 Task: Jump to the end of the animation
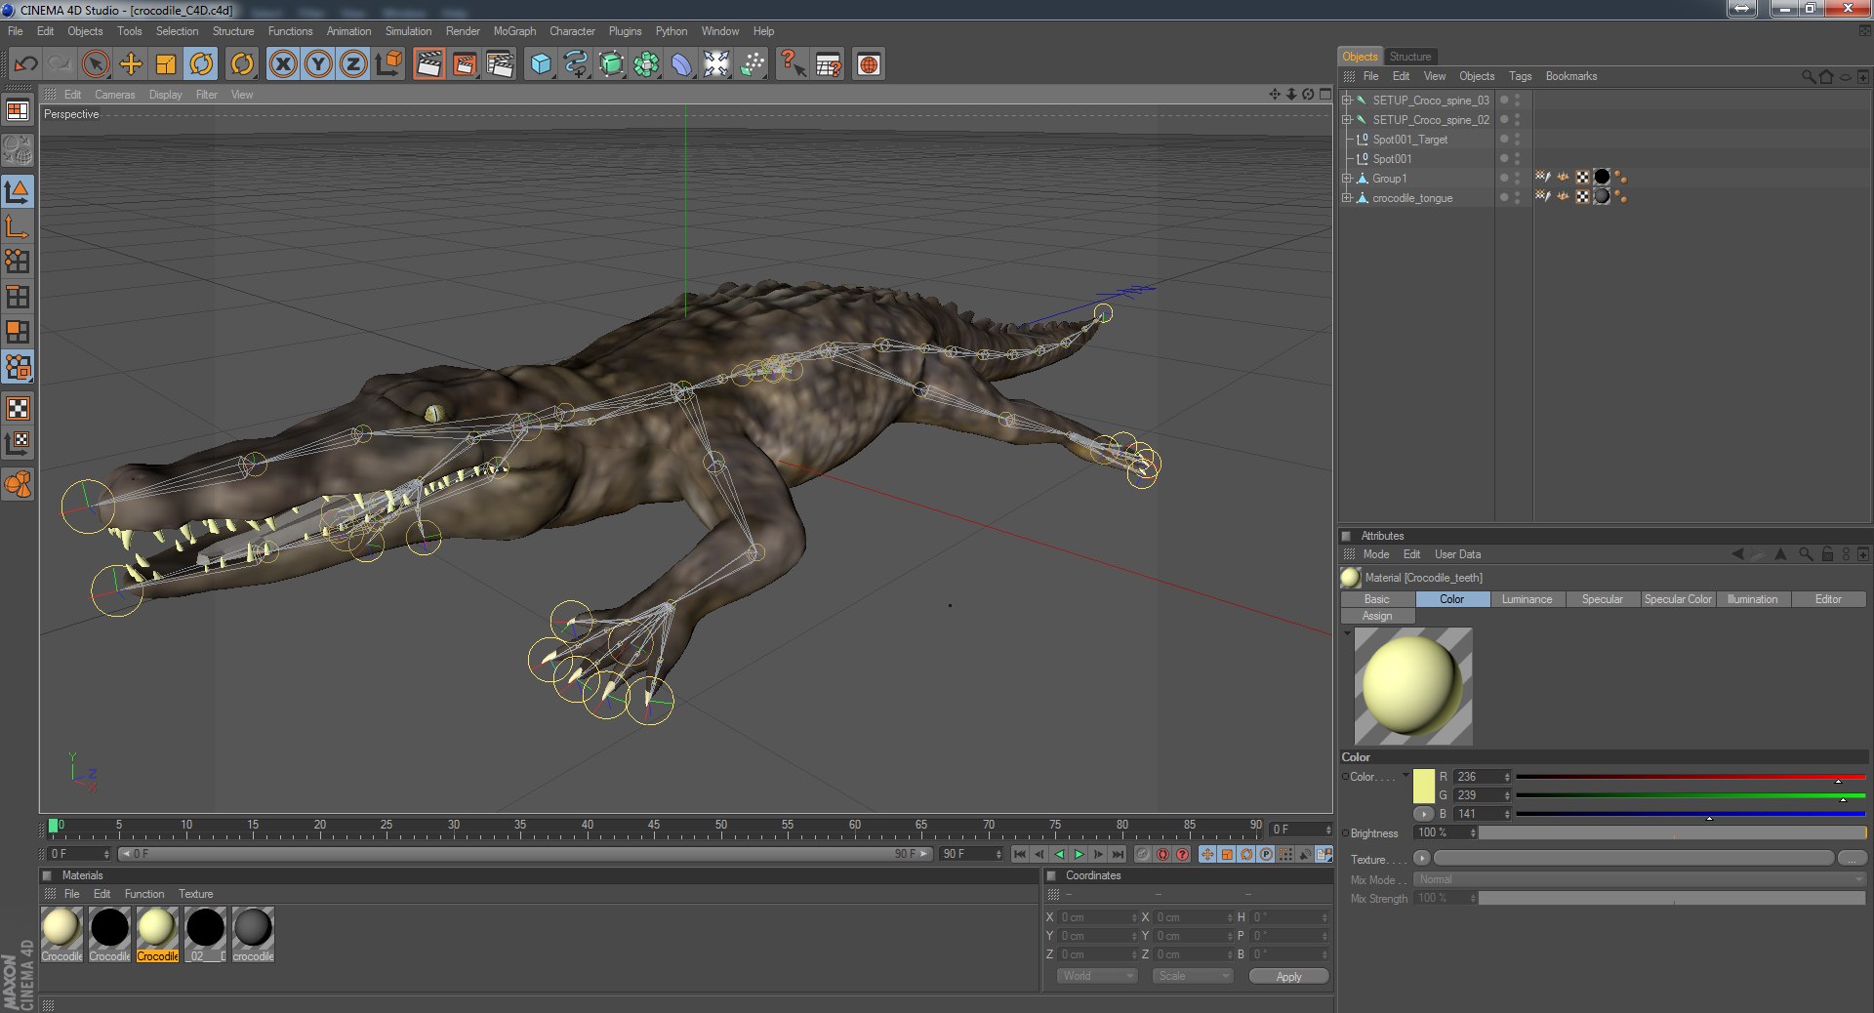click(x=1119, y=854)
